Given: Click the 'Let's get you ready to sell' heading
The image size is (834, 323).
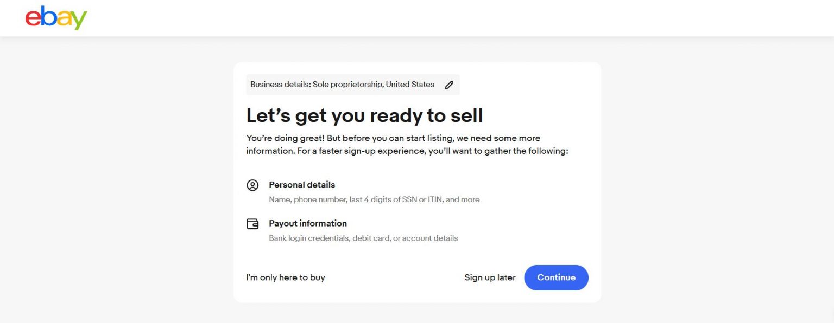Looking at the screenshot, I should [365, 115].
